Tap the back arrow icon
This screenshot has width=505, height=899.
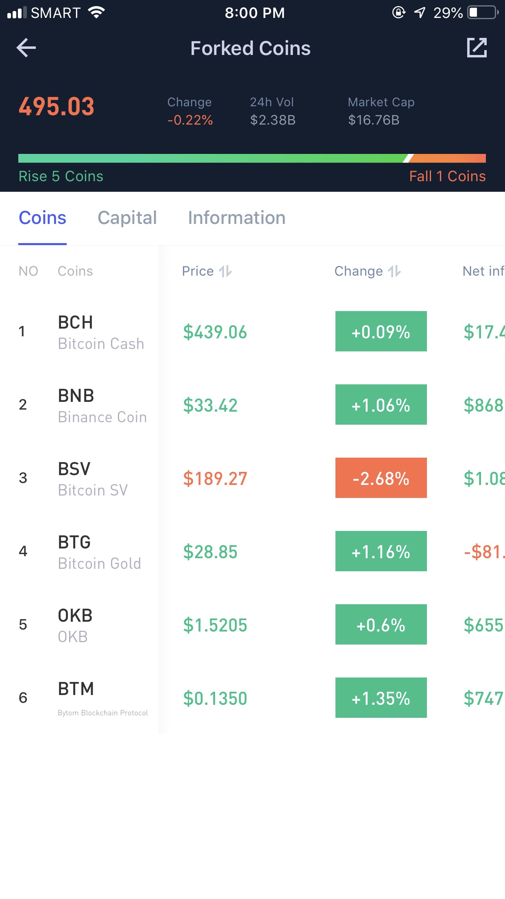tap(26, 48)
